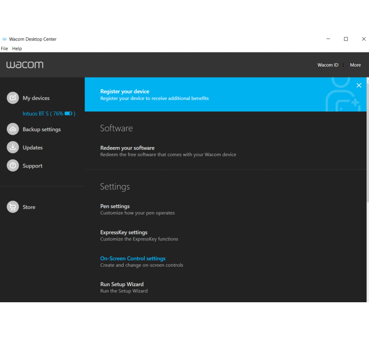Select My devices in the sidebar
The image size is (369, 337).
[36, 98]
